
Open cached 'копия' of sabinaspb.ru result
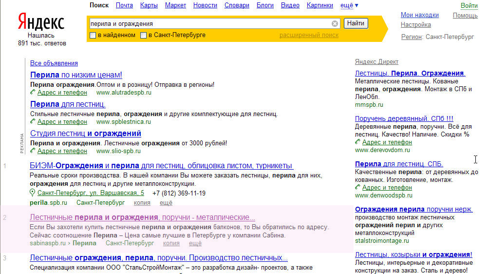[171, 243]
